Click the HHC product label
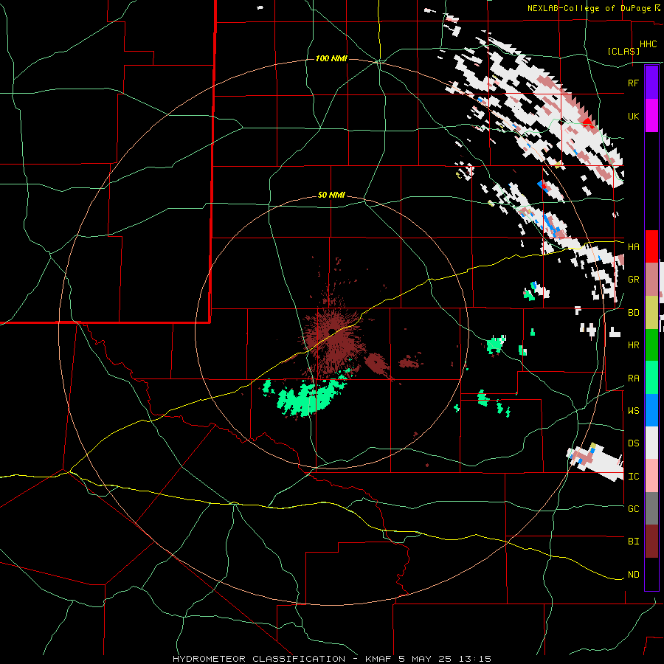664x664 pixels. coord(648,44)
